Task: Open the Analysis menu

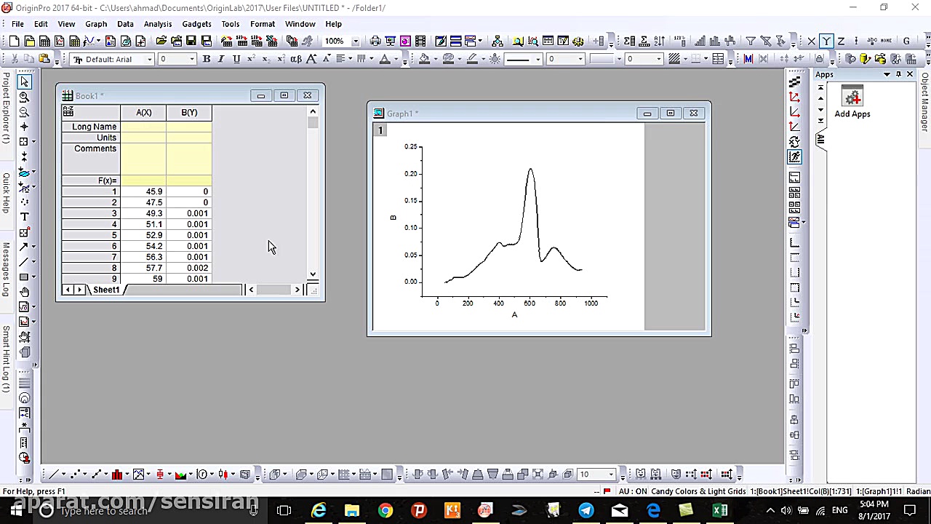Action: [157, 24]
